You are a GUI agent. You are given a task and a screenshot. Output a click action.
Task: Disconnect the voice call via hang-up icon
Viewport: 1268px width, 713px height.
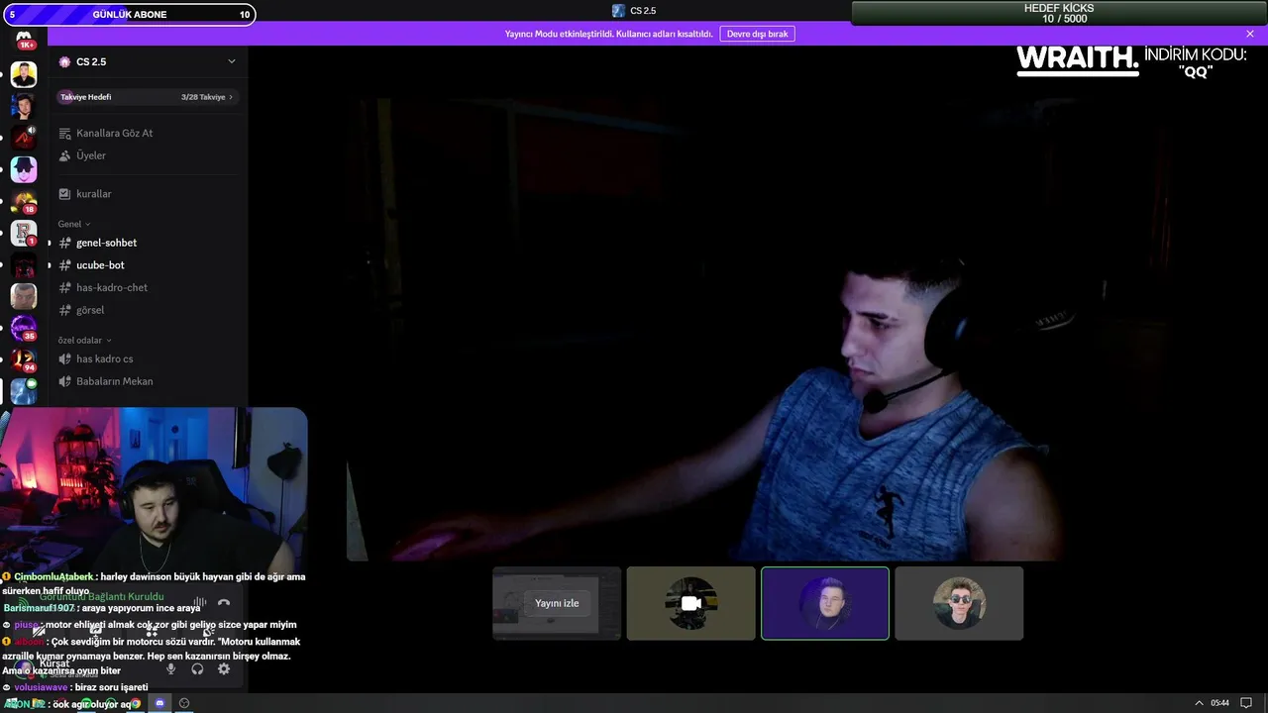pos(224,602)
